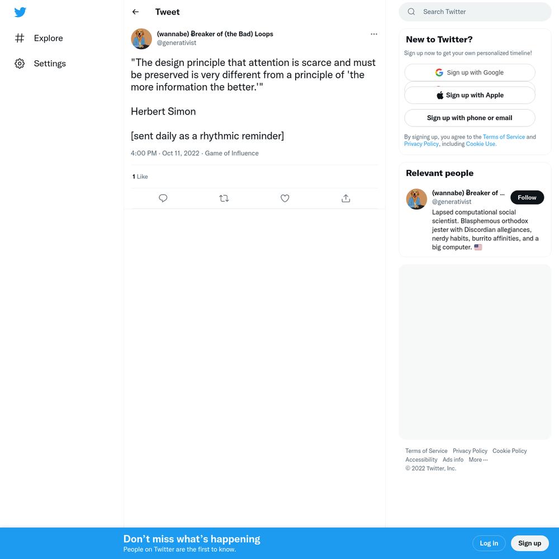Sign up with Google
Viewport: 559px width, 559px height.
[x=470, y=72]
